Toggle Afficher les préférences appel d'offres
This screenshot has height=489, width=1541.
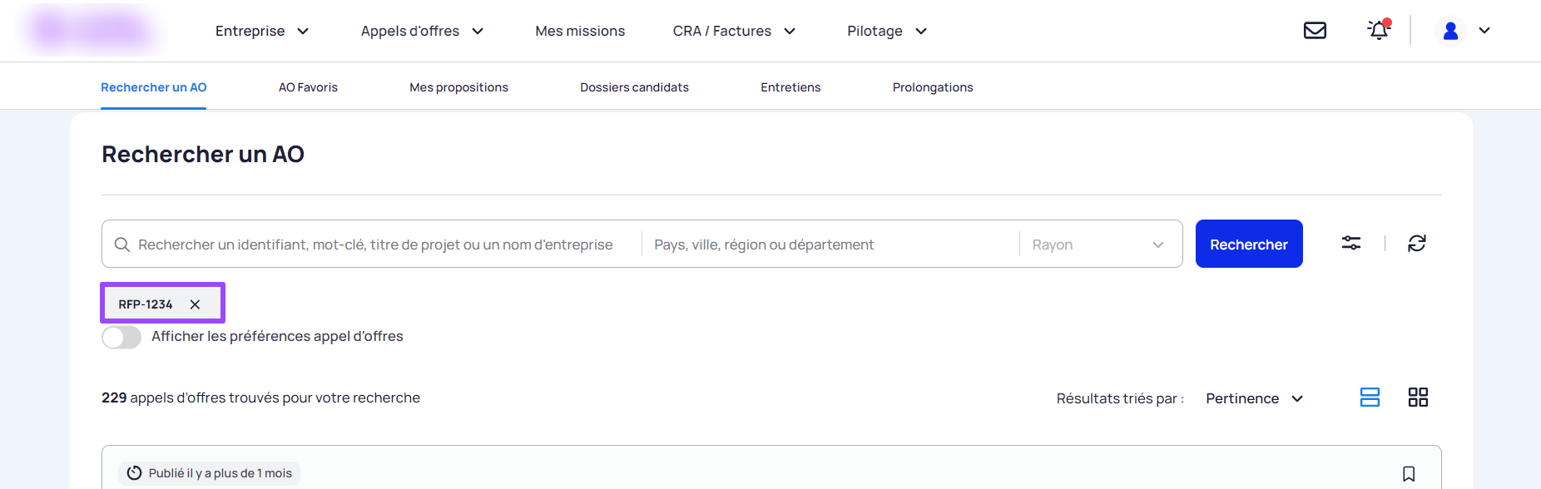pyautogui.click(x=121, y=337)
